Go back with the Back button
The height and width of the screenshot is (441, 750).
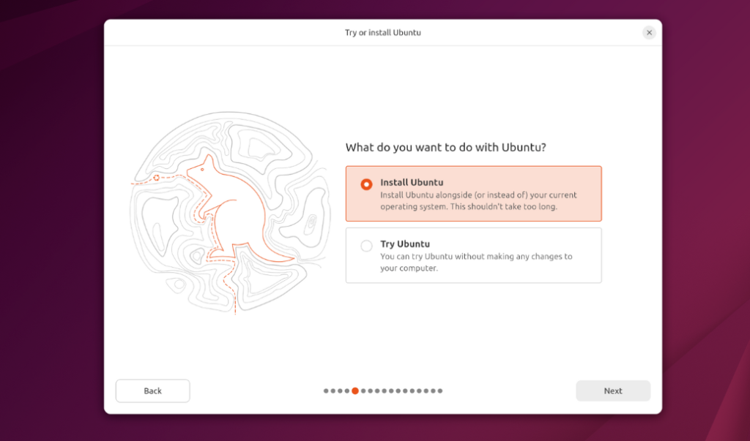click(152, 391)
